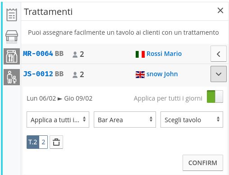Open the notes list sidebar icon

point(12,14)
